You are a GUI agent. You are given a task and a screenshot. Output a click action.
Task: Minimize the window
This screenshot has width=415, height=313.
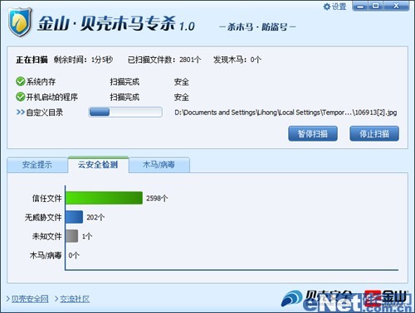(x=360, y=6)
